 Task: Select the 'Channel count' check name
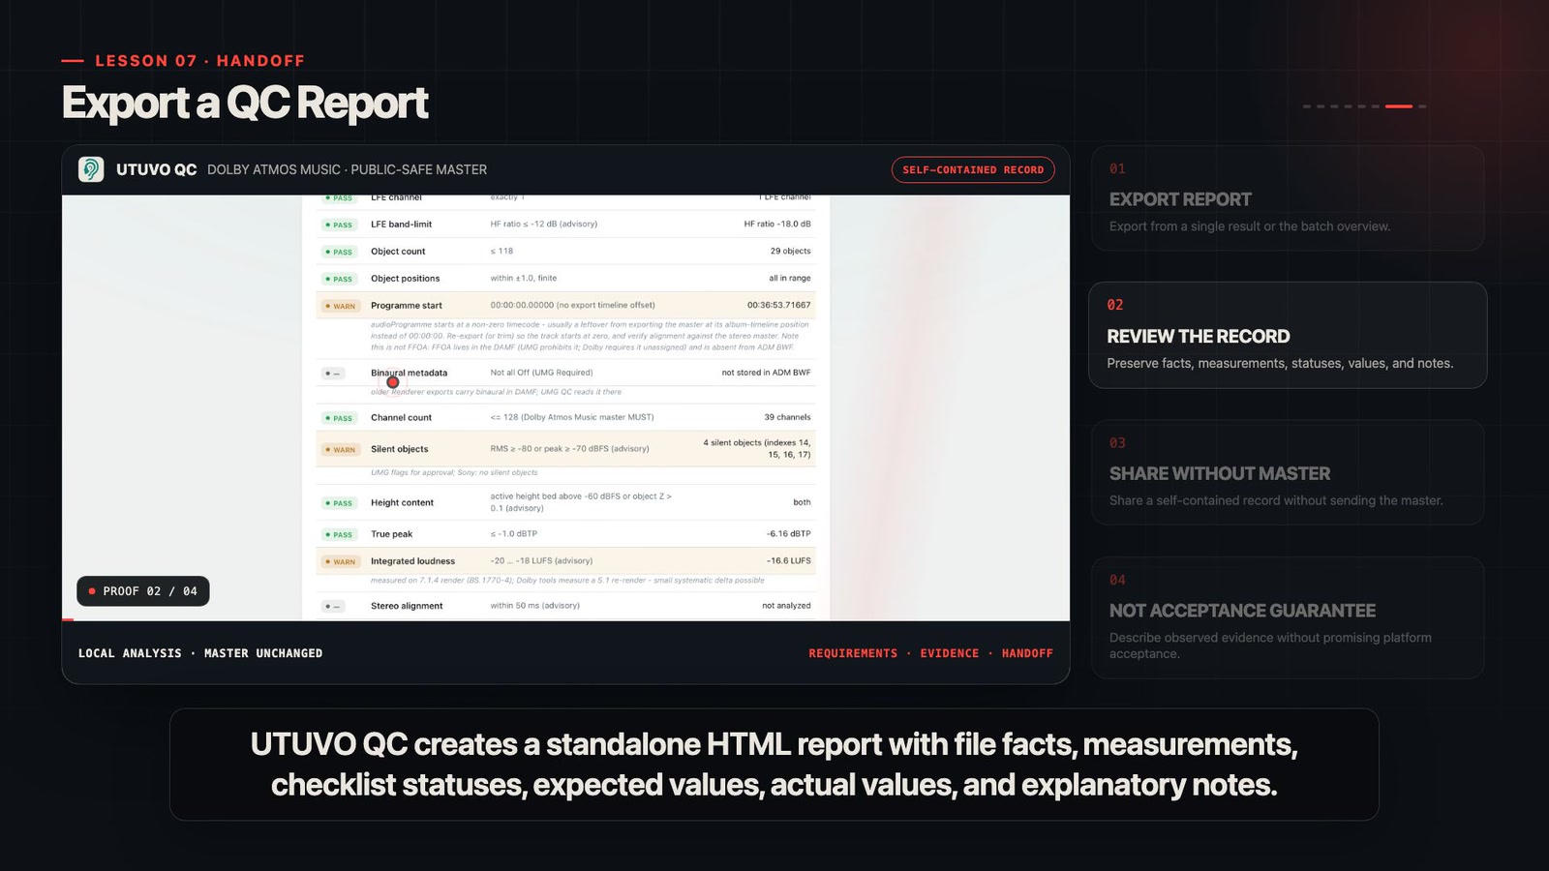click(401, 418)
